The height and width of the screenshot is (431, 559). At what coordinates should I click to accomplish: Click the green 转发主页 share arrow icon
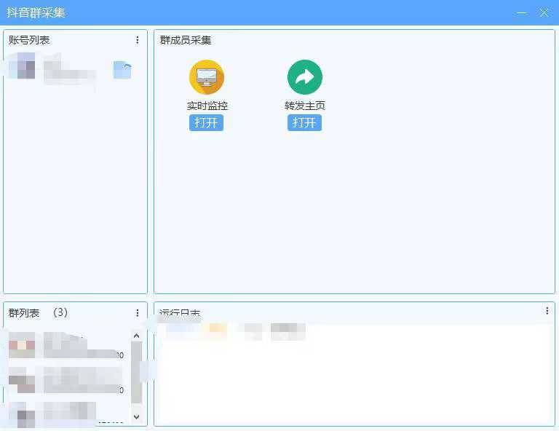coord(304,77)
